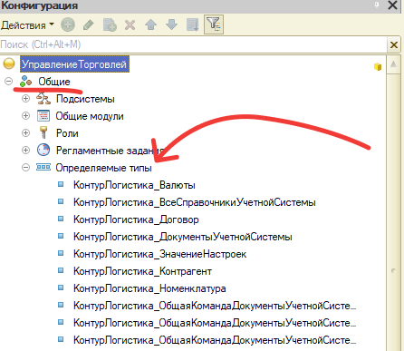Click the scrollbar up arrow in the tree
Image resolution: width=404 pixels, height=351 pixels.
click(x=393, y=64)
